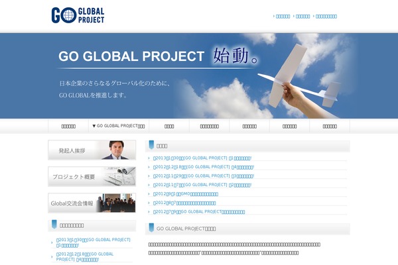Screen dimensions: 398x265
Task: Expand the GO GLOBAL PROJECT navigation dropdown
Action: (x=119, y=126)
